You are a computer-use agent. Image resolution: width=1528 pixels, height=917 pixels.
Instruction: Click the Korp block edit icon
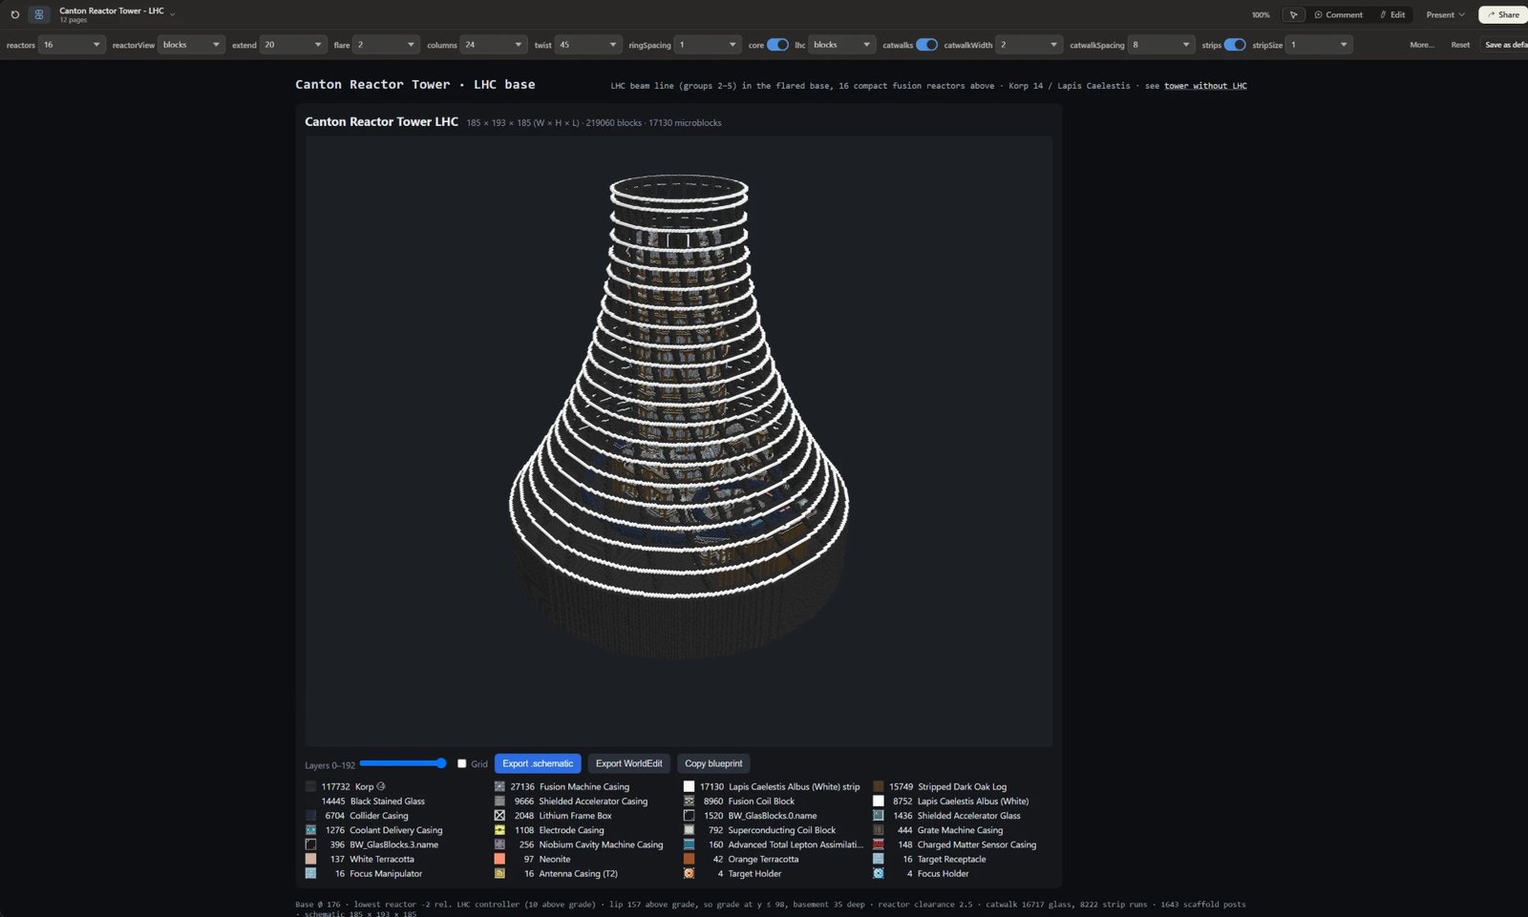pyautogui.click(x=381, y=786)
